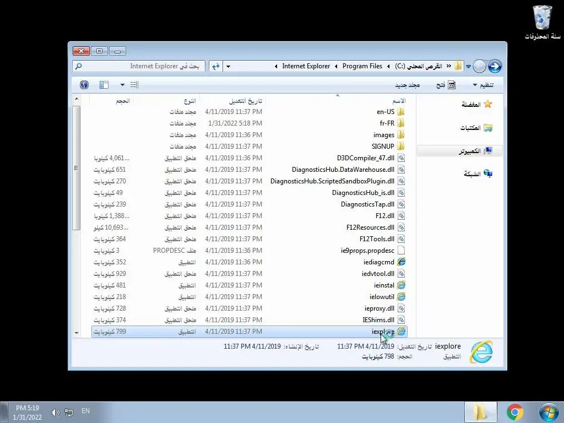
Task: Select Favorites star in navigation pane
Action: [488, 104]
